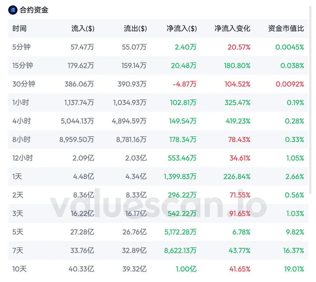Screen dimensions: 316x282
Task: Select the 10天 row label
Action: pos(19,269)
